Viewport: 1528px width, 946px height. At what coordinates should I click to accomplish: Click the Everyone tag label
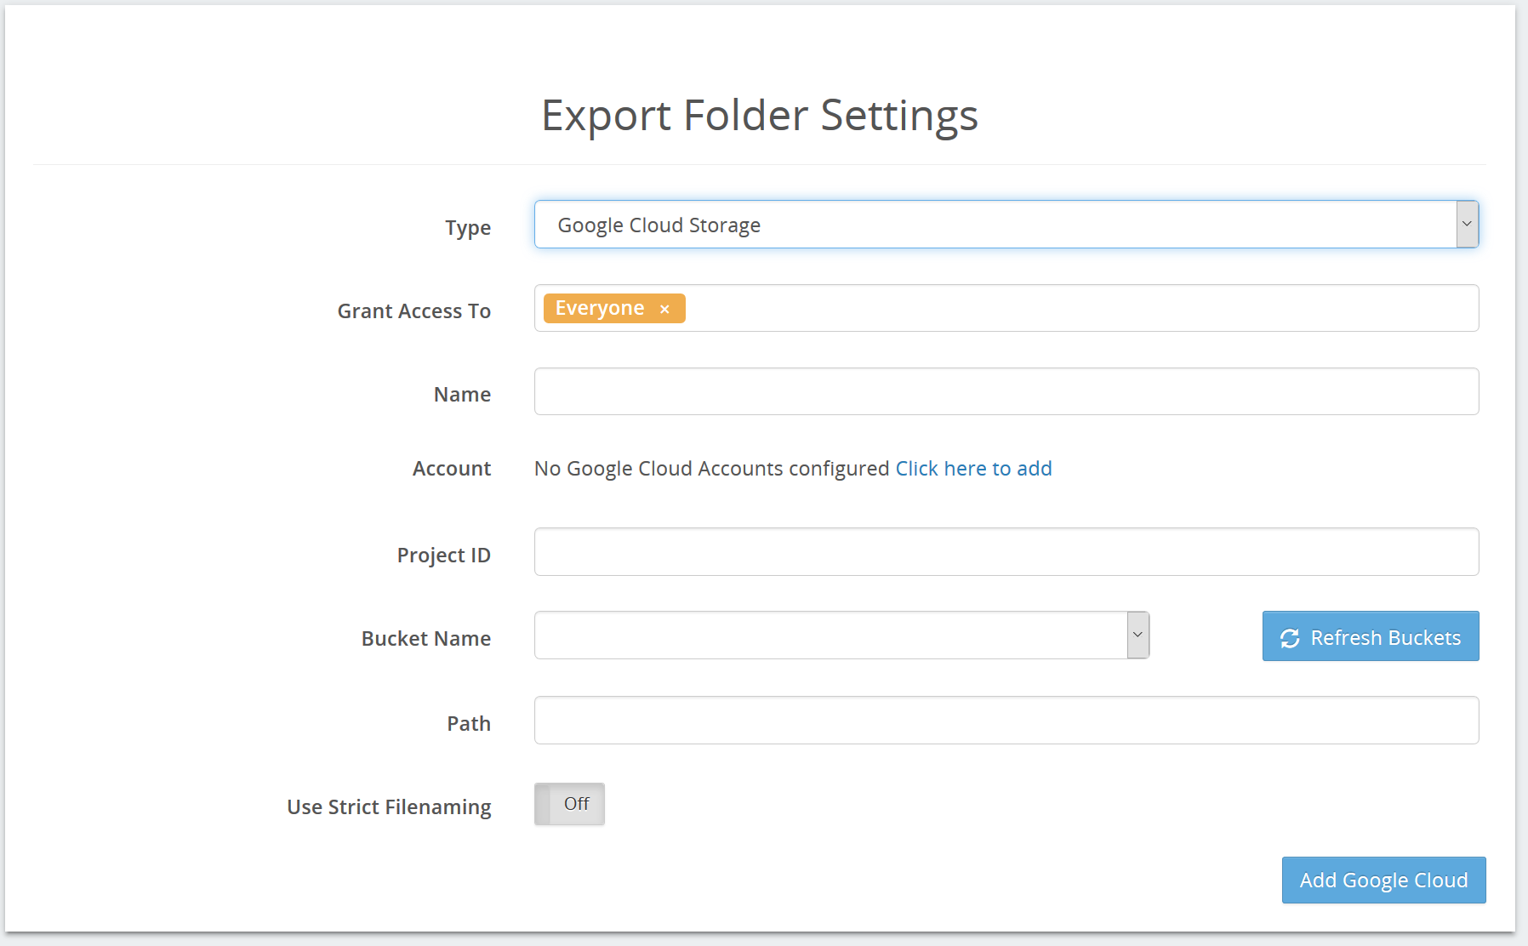(599, 308)
